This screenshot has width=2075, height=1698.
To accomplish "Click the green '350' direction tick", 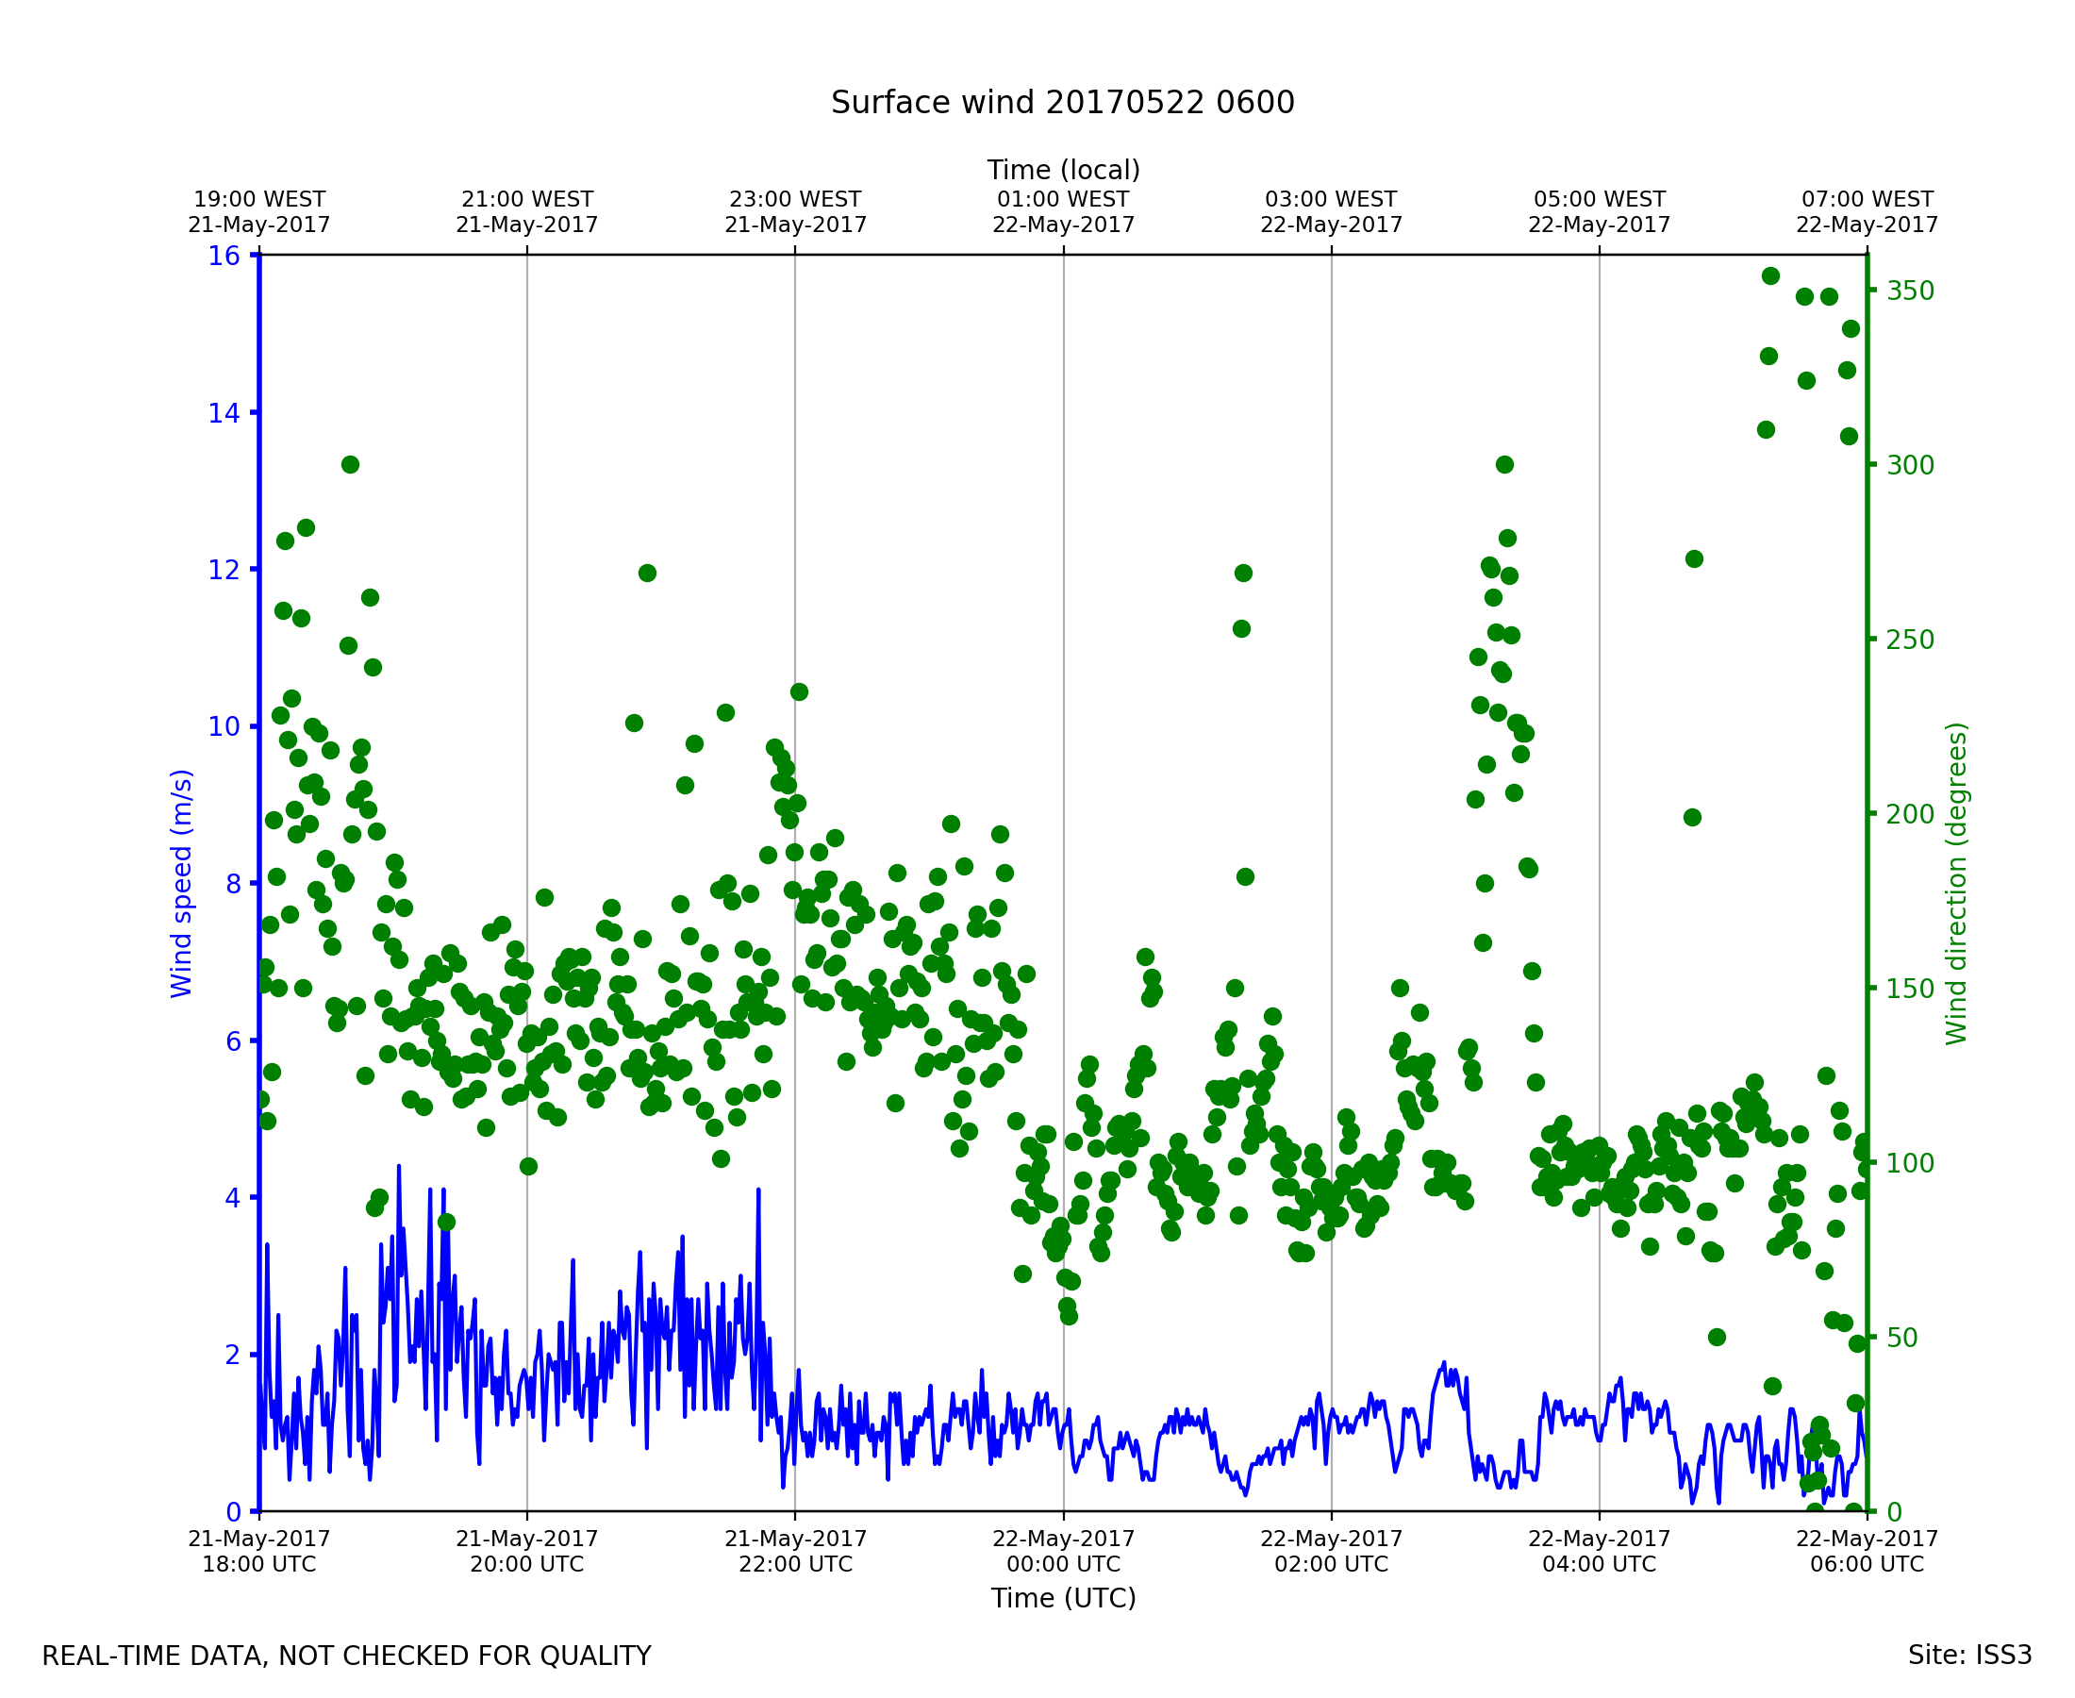I will tap(1910, 291).
